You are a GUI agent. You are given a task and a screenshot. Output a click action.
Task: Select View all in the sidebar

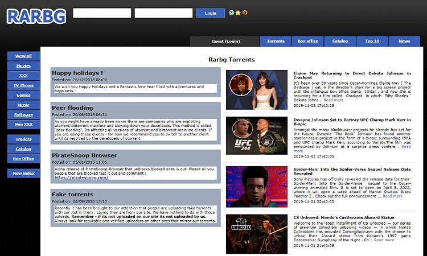[23, 56]
